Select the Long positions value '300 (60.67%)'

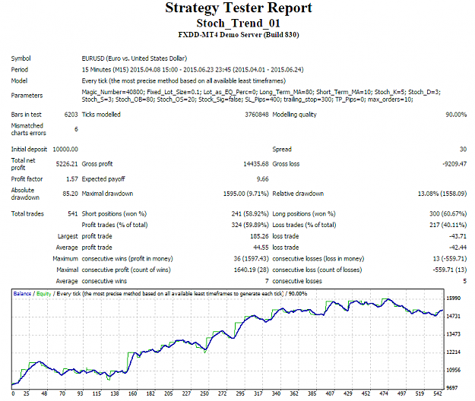click(448, 214)
